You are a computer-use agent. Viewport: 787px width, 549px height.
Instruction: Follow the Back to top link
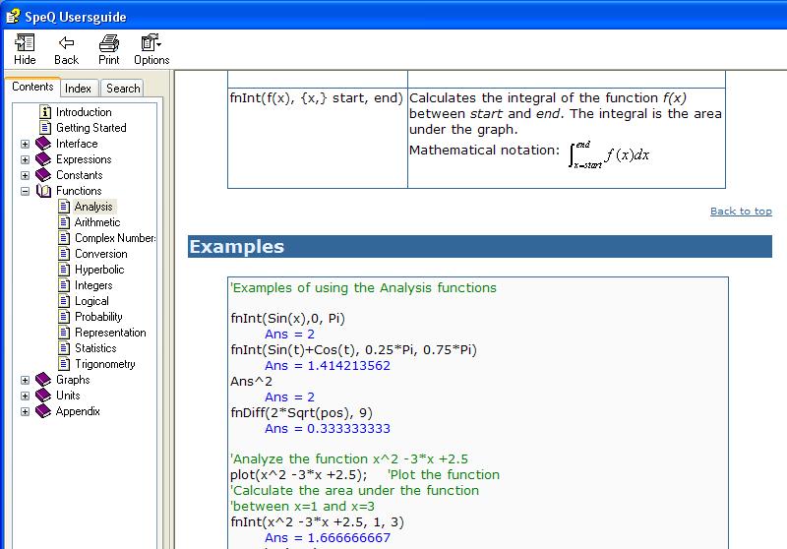tap(741, 212)
